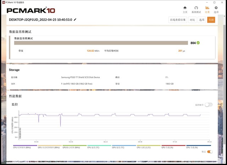The image size is (227, 165).
Task: Click 在线查看结果 view results online button
Action: [x=178, y=20]
